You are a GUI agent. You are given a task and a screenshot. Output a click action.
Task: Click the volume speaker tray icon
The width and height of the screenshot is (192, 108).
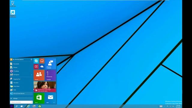click(x=173, y=106)
